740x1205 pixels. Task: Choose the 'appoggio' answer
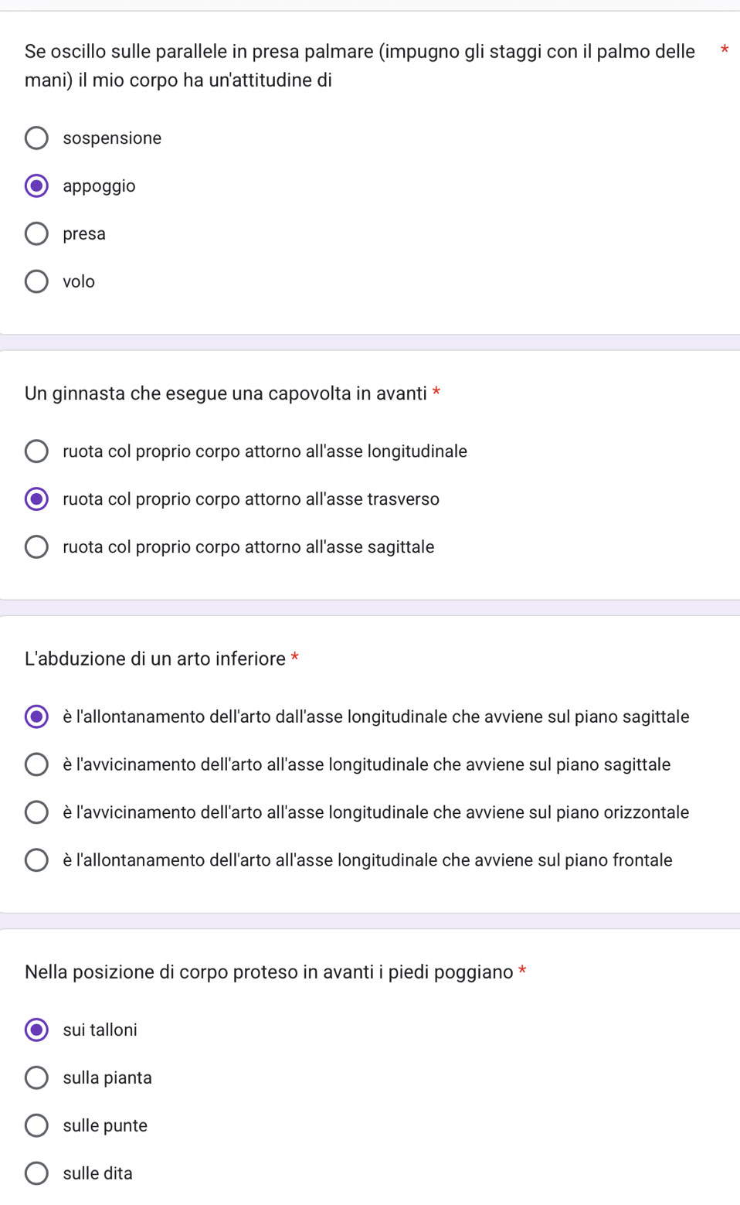(36, 186)
